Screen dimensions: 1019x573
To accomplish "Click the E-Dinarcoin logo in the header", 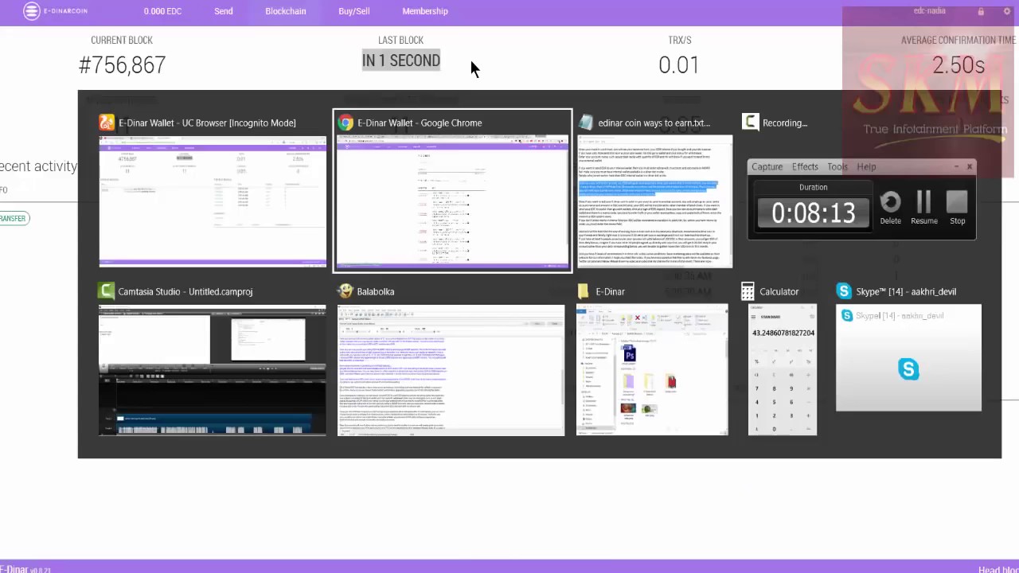I will pyautogui.click(x=55, y=11).
